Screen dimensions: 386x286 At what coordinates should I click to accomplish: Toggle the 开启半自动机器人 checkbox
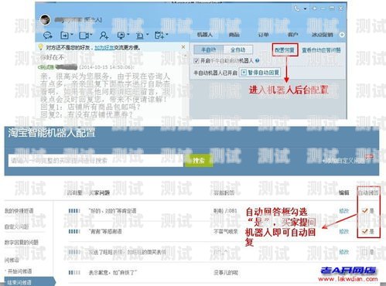(196, 61)
